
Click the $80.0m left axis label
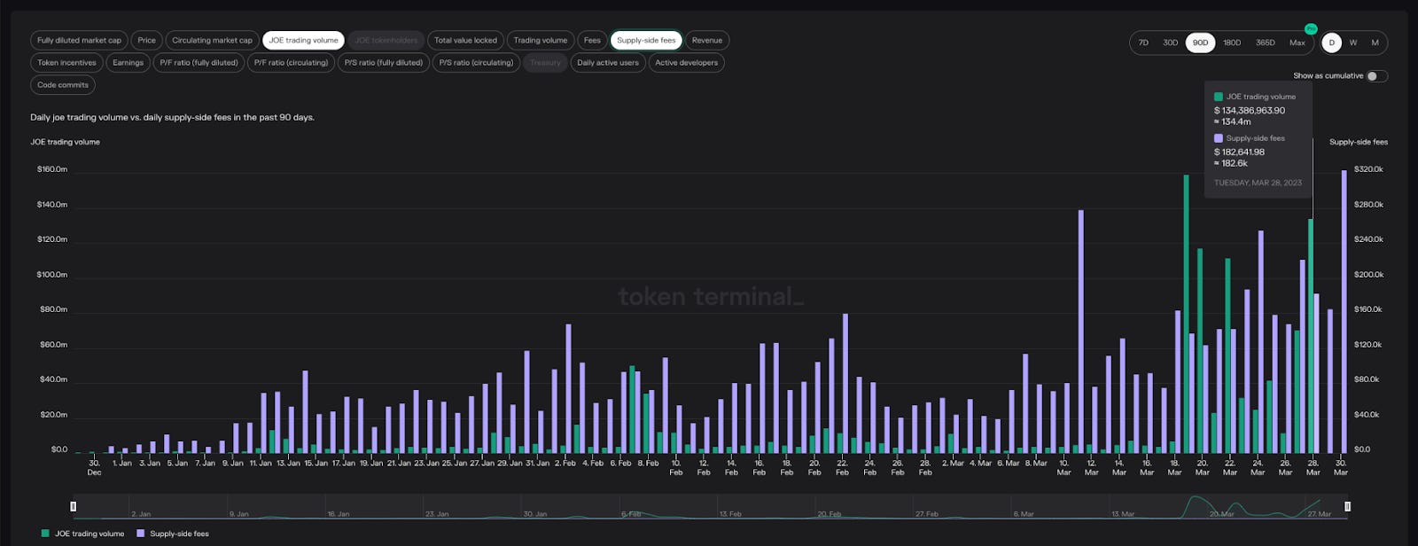pos(52,309)
